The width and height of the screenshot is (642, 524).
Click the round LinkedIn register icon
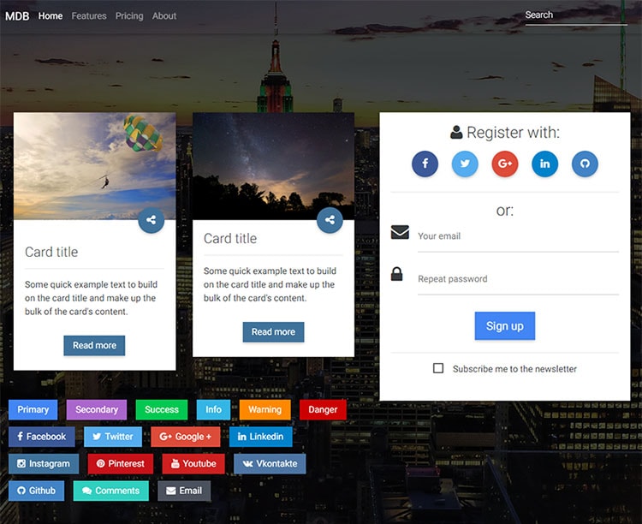[544, 164]
